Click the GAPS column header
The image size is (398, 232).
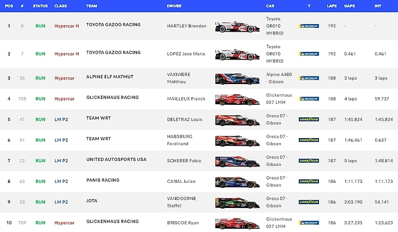tap(349, 6)
